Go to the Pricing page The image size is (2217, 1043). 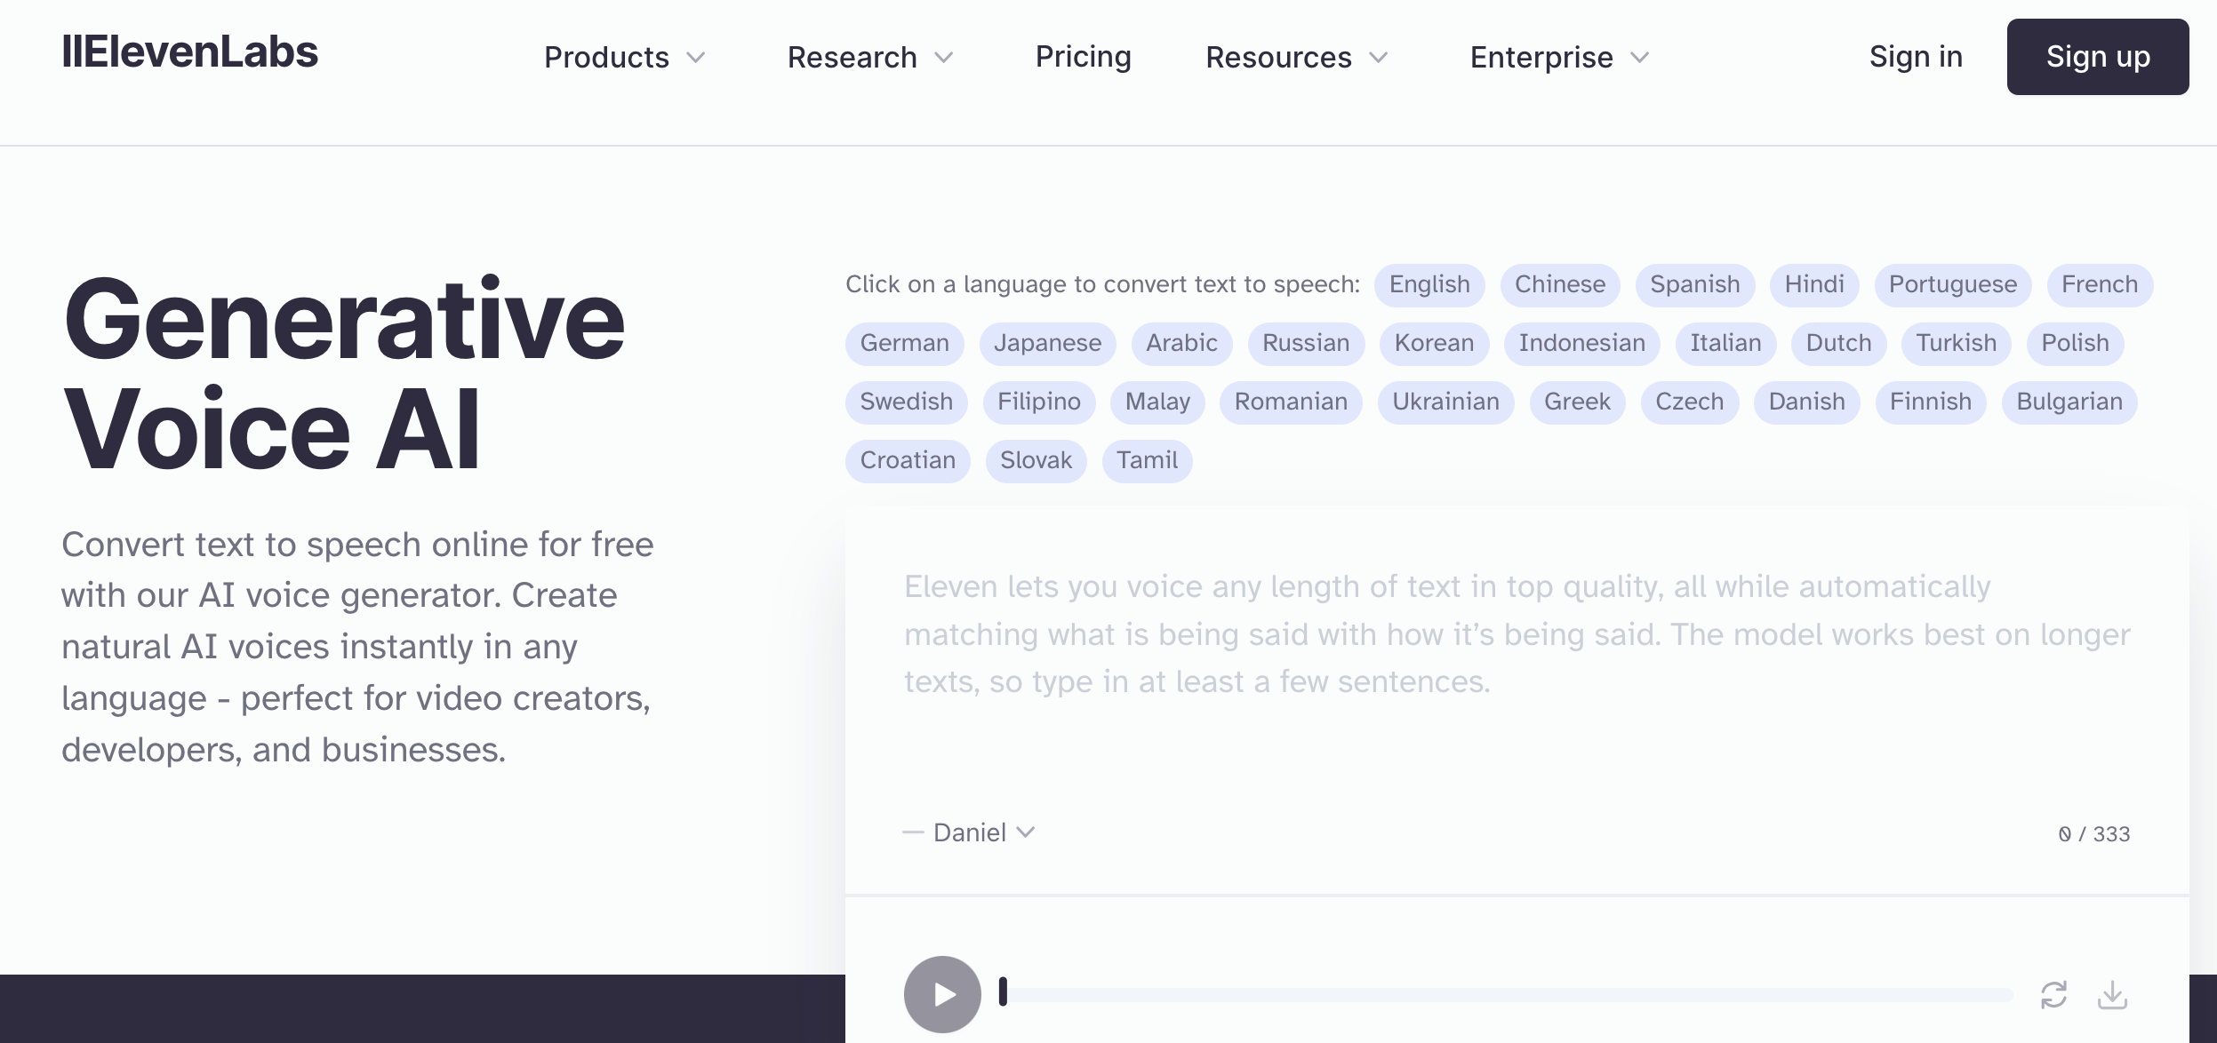coord(1083,57)
